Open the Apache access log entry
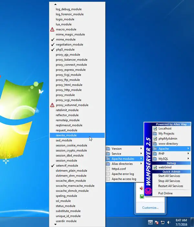This screenshot has width=194, height=227. point(124,179)
